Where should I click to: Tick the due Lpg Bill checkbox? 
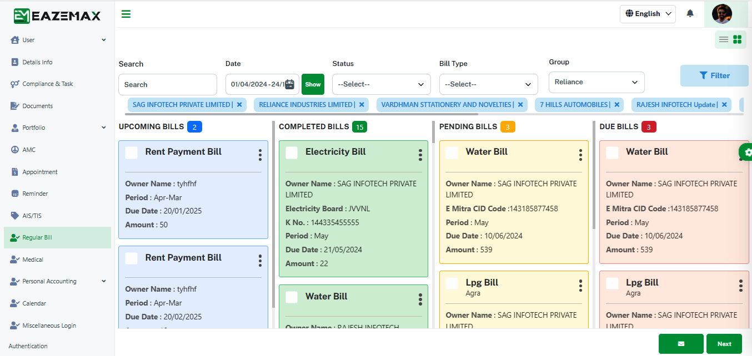(x=612, y=283)
